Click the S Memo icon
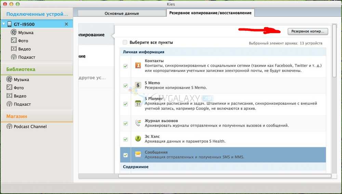 tap(138, 85)
